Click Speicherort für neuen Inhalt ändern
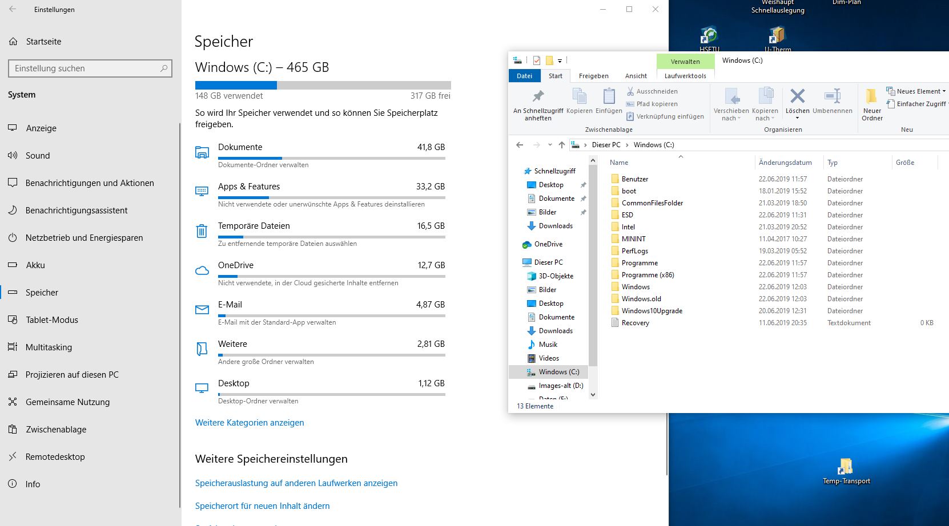 point(262,506)
